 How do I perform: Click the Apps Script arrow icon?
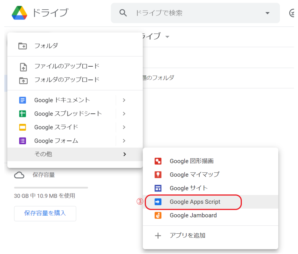158,202
